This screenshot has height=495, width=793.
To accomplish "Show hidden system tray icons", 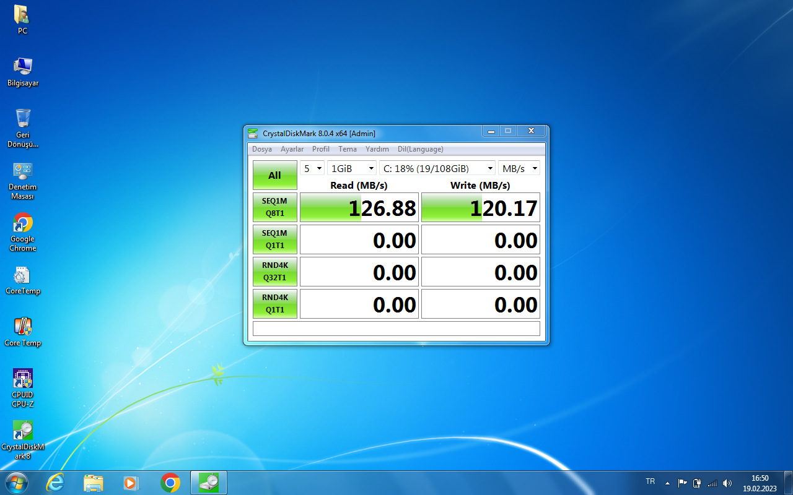I will tap(667, 483).
